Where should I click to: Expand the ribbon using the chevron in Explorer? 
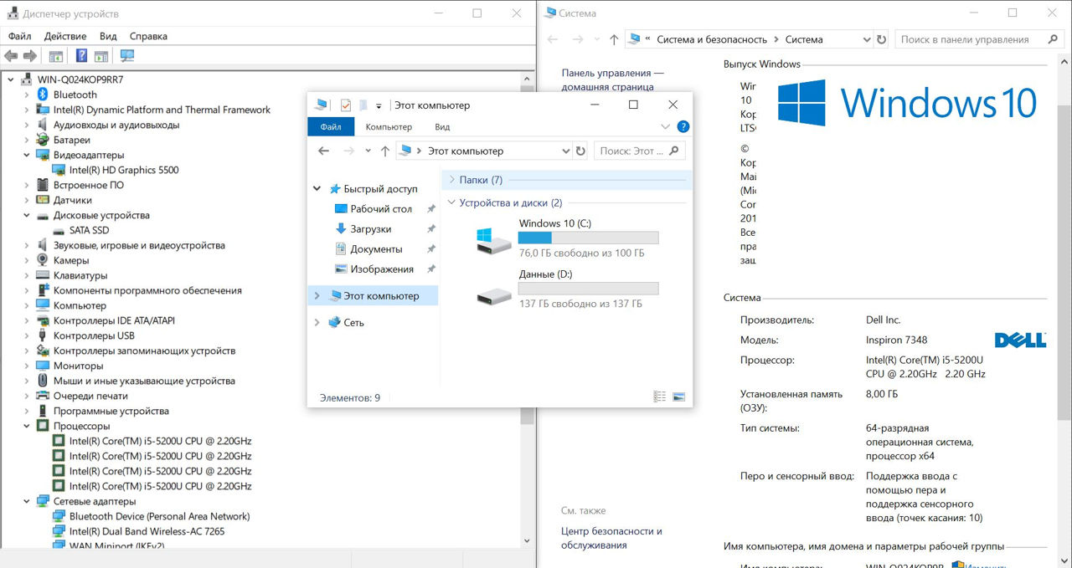[x=666, y=127]
